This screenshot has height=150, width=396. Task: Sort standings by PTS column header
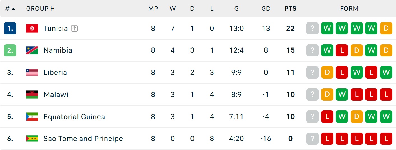click(291, 9)
